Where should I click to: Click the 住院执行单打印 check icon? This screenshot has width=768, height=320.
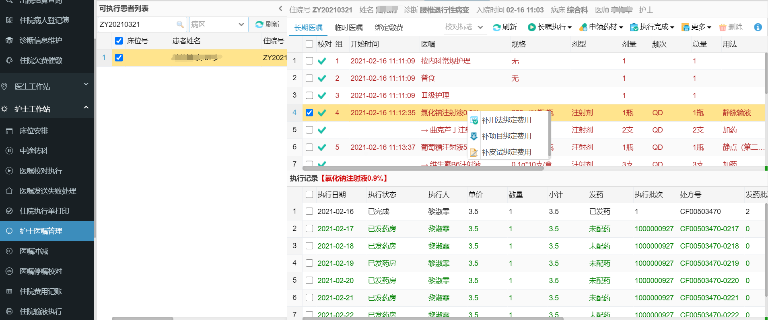pyautogui.click(x=9, y=211)
